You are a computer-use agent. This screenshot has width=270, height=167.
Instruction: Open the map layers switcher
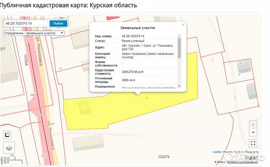9,148
